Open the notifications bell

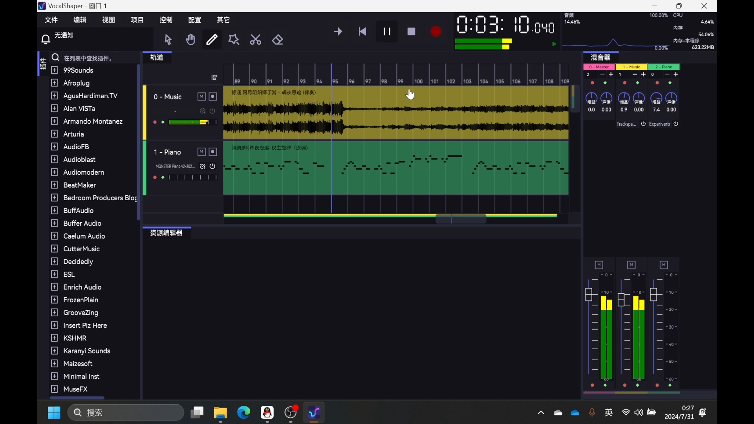coord(46,39)
